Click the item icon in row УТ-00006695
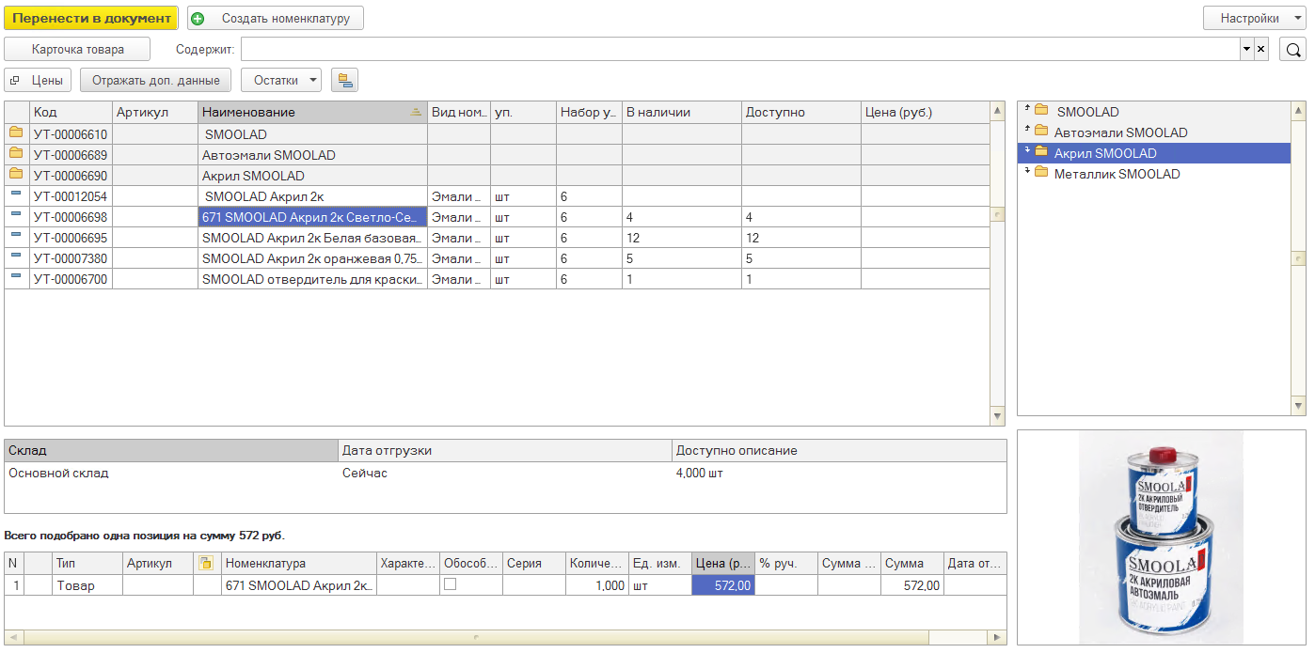The height and width of the screenshot is (653, 1315). pos(16,237)
